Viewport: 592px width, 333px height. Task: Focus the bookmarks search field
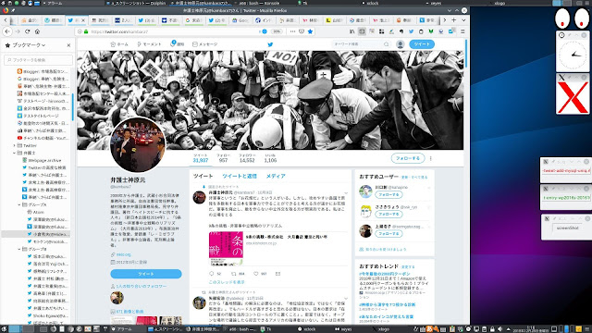pyautogui.click(x=38, y=60)
